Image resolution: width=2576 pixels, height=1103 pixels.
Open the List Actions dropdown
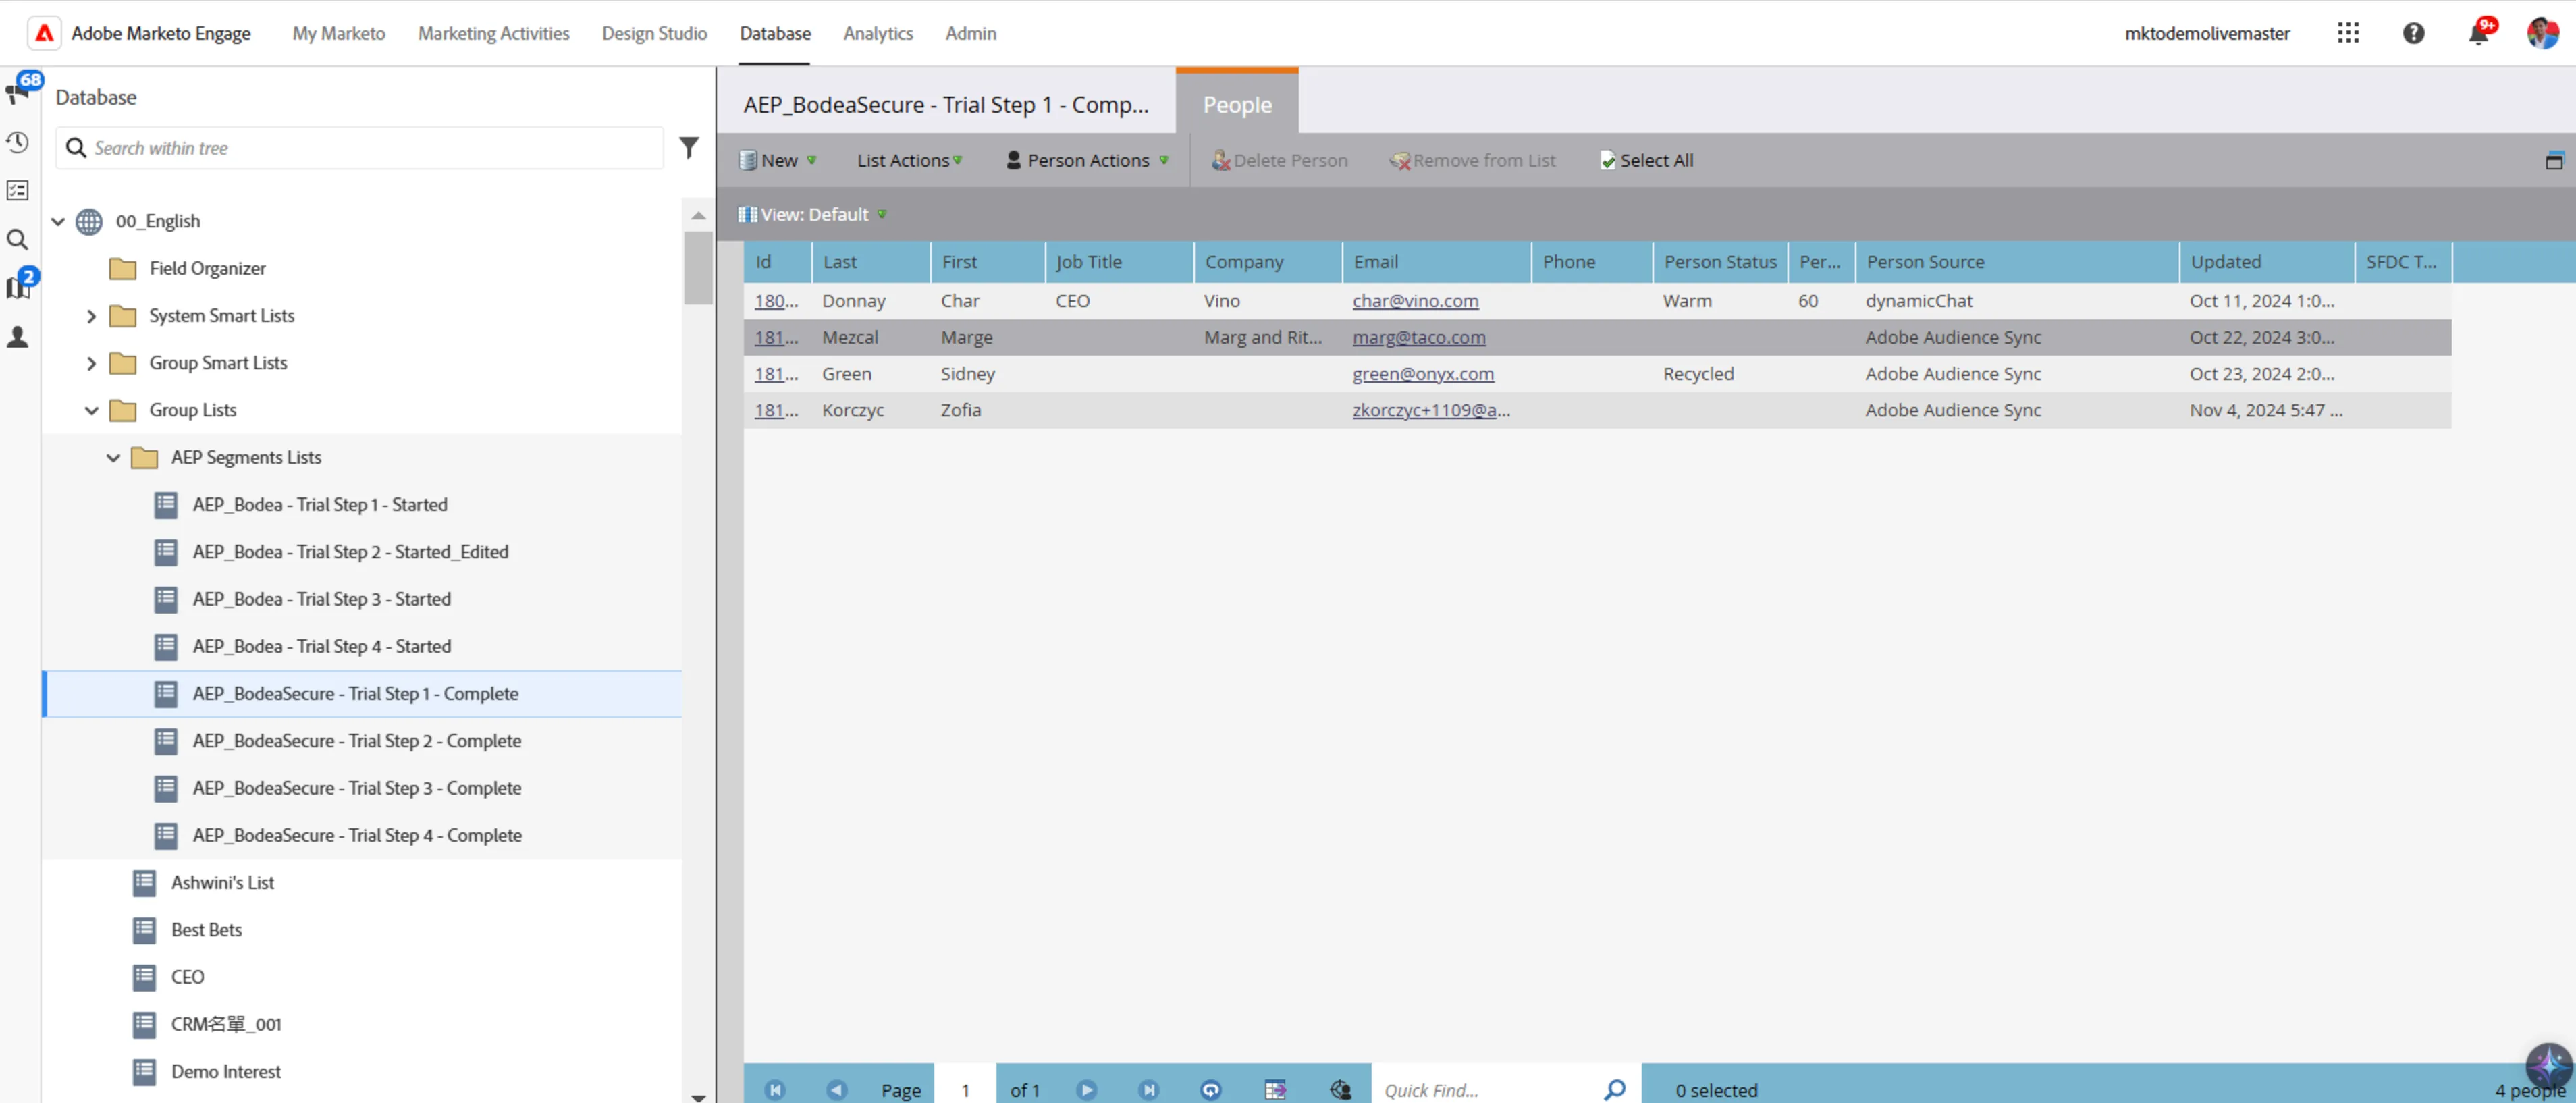[909, 161]
